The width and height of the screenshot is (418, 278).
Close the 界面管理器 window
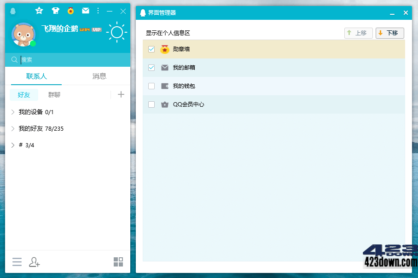(x=406, y=13)
